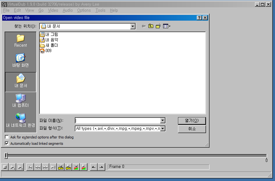Click the Stop playback button
Screen dimensions: 275x181
pyautogui.click(x=5, y=167)
